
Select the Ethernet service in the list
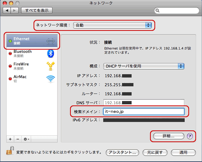click(32, 41)
